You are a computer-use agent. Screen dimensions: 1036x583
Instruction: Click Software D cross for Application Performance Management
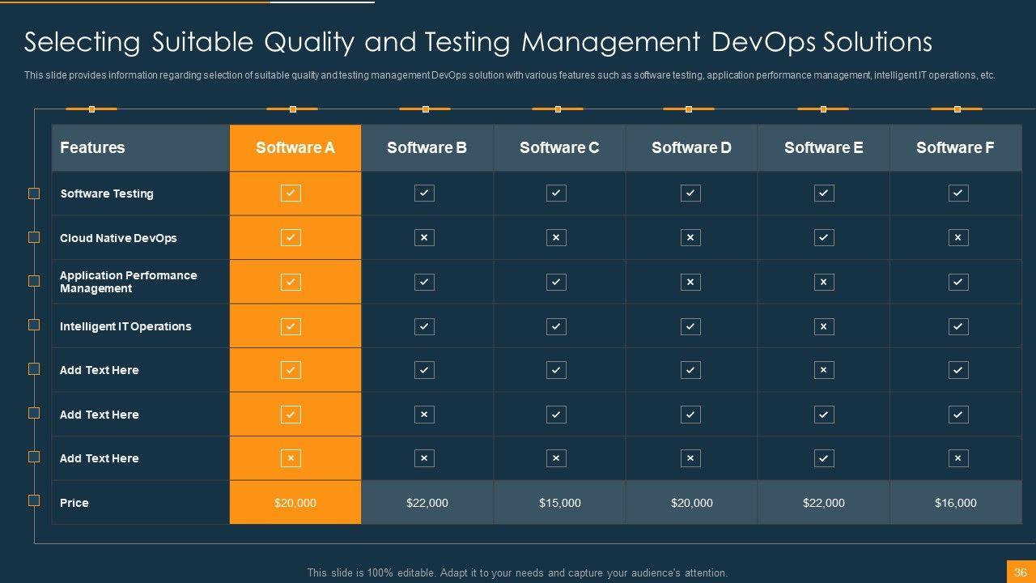[690, 282]
